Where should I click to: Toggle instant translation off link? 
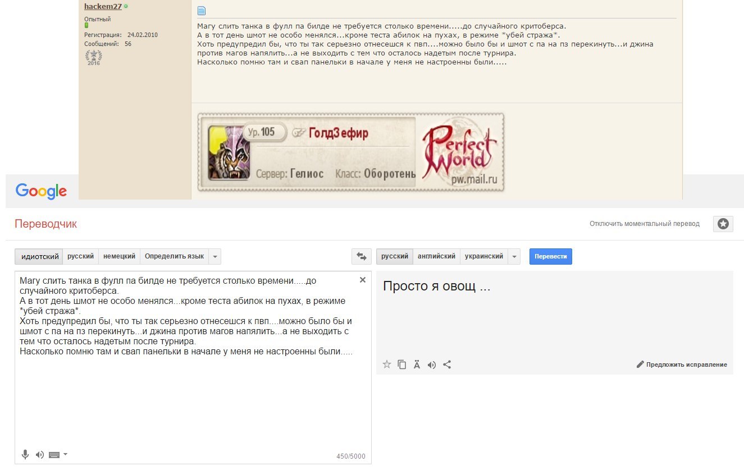point(644,224)
